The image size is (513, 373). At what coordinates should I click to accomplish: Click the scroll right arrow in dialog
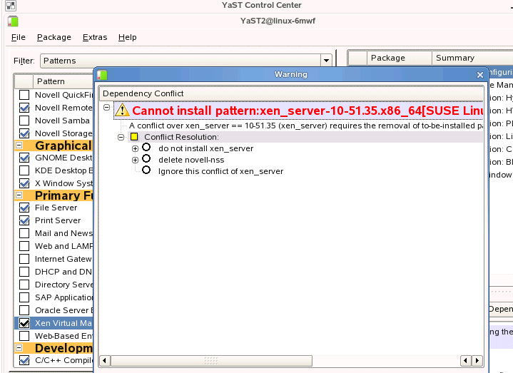[477, 361]
